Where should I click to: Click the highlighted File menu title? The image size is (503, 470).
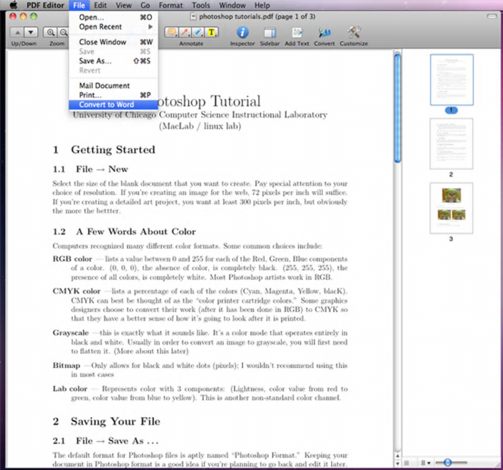point(79,5)
